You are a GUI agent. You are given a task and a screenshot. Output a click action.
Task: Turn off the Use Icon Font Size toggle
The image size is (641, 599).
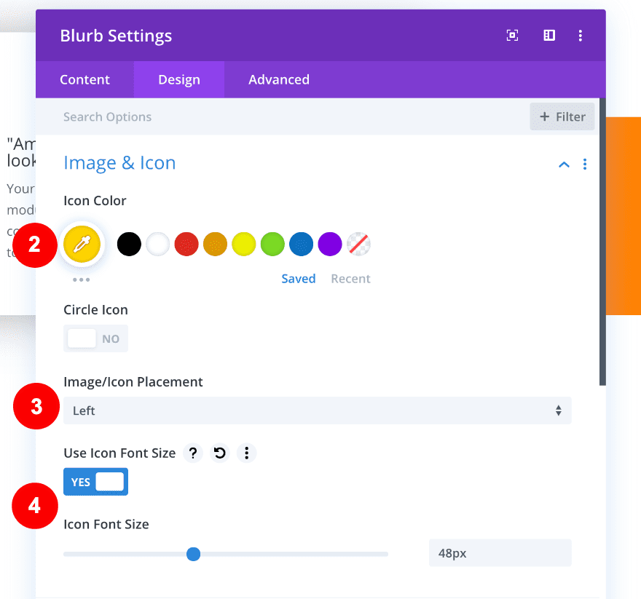95,482
